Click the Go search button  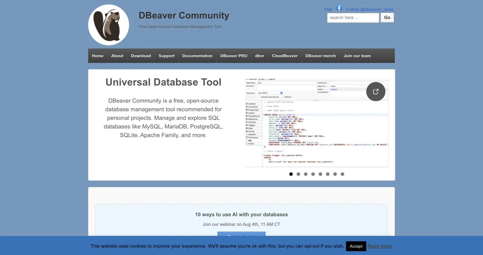tap(387, 18)
